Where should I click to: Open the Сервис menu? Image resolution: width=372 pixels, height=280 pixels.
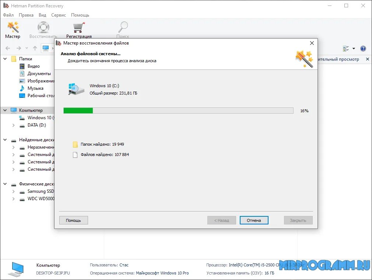[x=58, y=15]
